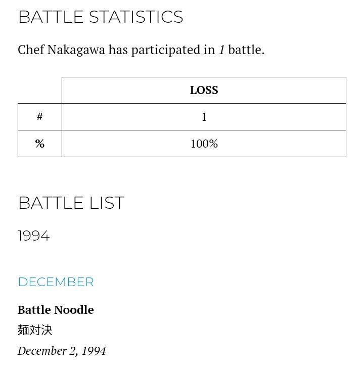Click the word STATISTICS in the heading
This screenshot has width=364, height=371.
(x=135, y=17)
